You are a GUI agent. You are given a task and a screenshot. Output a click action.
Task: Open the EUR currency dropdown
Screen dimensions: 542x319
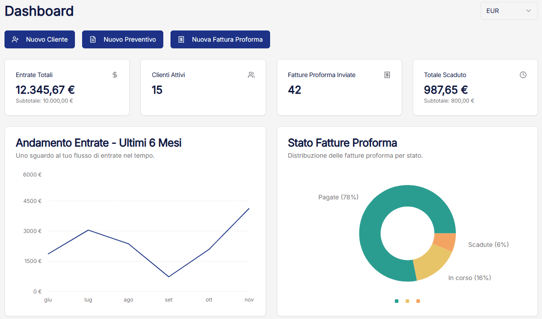click(509, 11)
